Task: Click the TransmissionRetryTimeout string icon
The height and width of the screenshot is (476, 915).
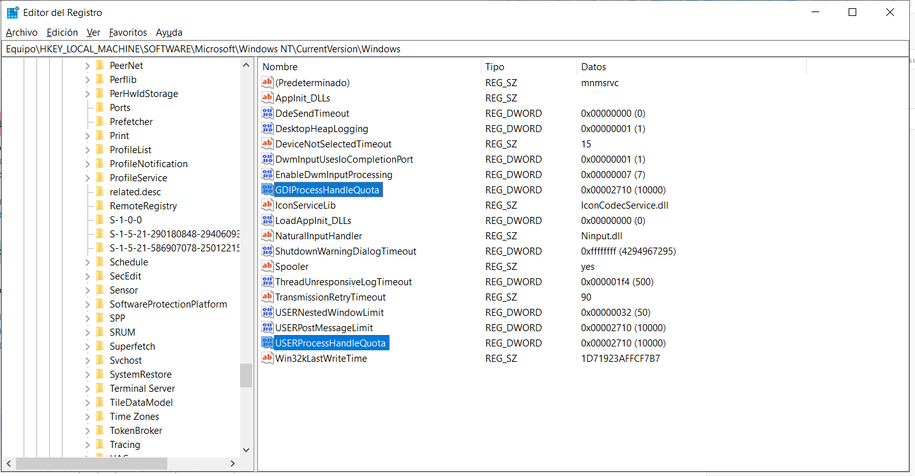Action: tap(268, 297)
